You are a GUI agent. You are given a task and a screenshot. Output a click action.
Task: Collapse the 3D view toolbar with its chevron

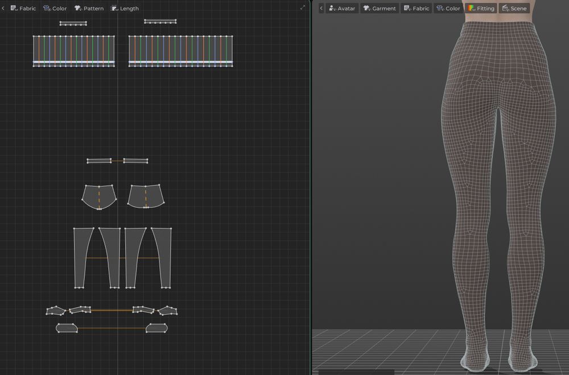point(321,8)
